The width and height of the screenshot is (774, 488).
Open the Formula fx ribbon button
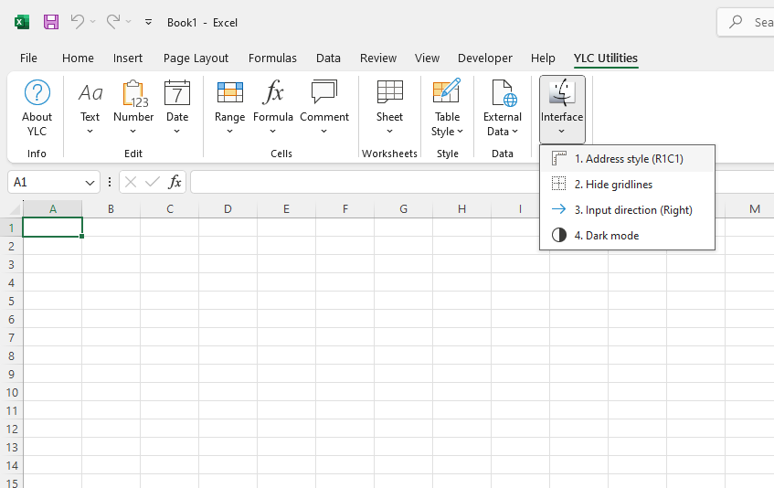(273, 105)
